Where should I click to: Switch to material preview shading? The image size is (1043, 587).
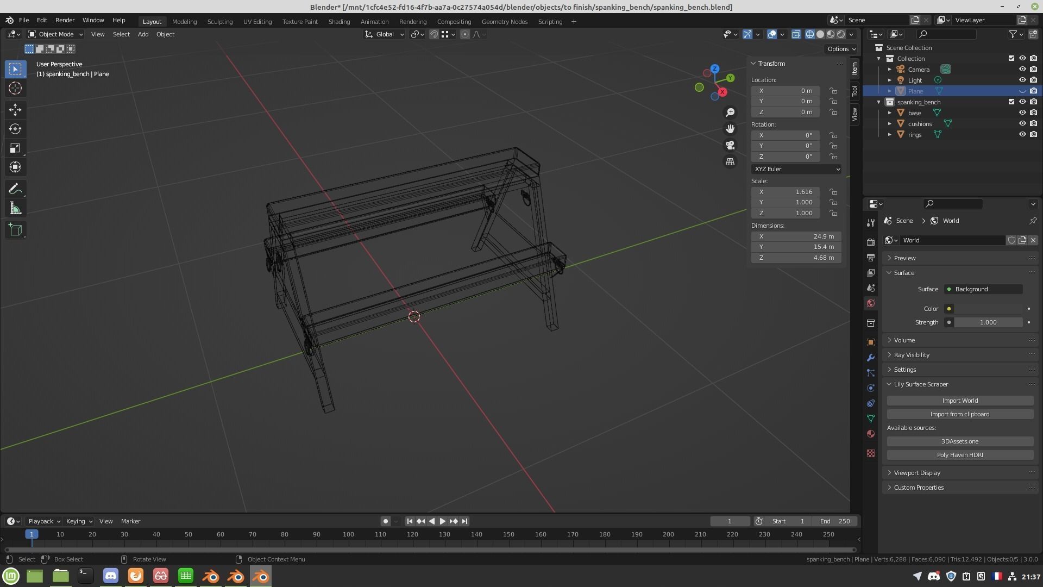click(x=831, y=34)
